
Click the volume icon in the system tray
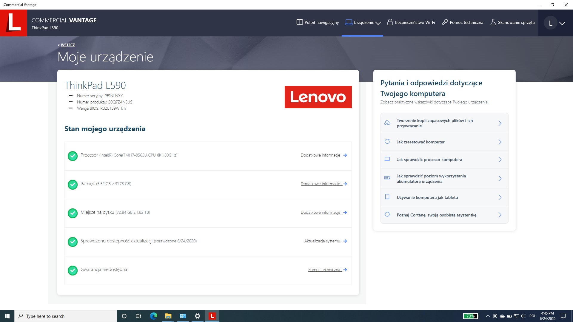pyautogui.click(x=523, y=316)
